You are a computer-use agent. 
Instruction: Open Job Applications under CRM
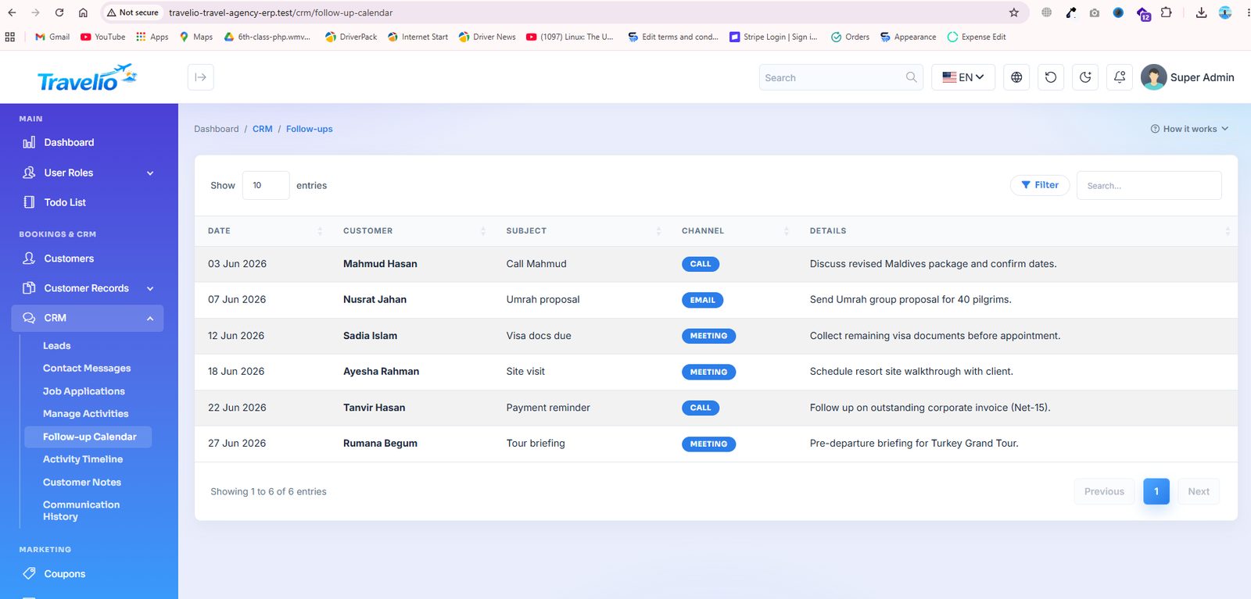pyautogui.click(x=84, y=391)
